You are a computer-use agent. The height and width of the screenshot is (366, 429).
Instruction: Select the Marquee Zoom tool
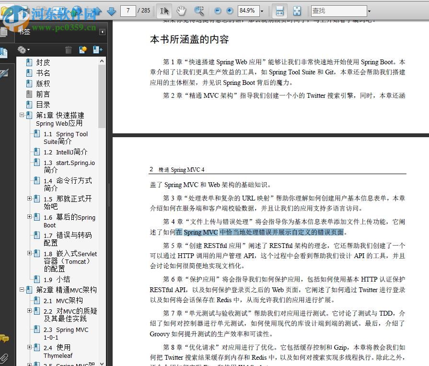click(198, 11)
